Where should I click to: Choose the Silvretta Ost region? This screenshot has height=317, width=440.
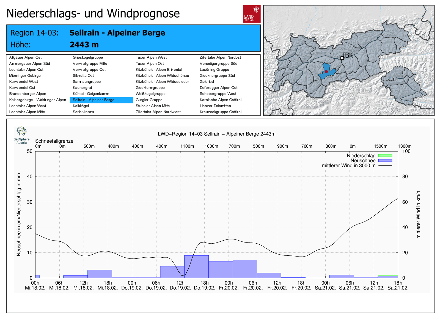pos(83,76)
